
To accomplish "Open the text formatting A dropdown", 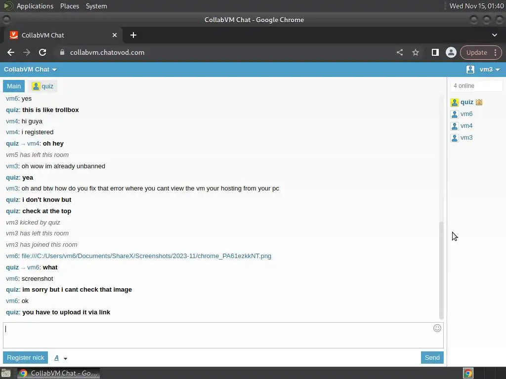I will [61, 358].
